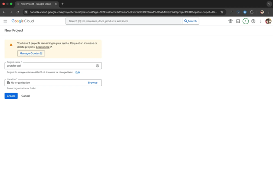Click the project name help icon

pos(97,66)
